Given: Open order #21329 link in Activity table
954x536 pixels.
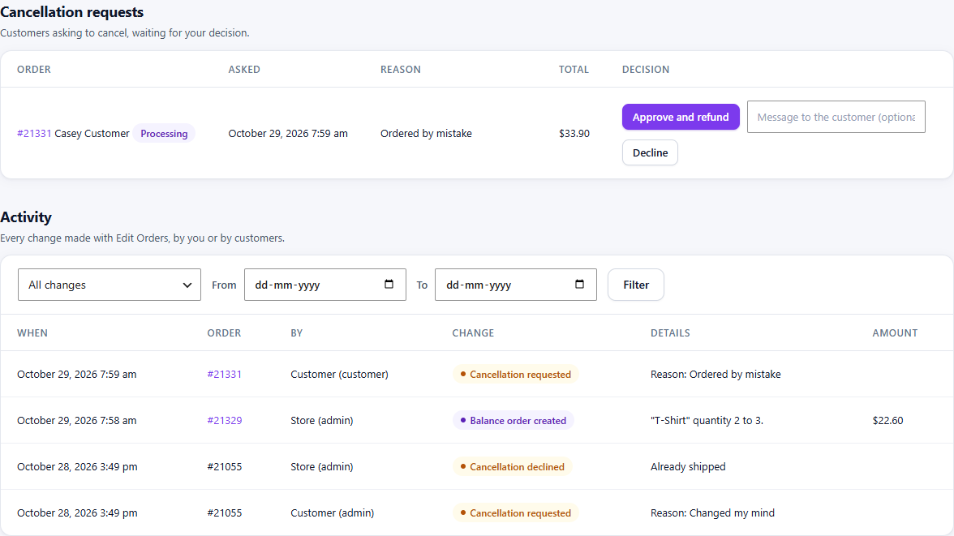Looking at the screenshot, I should [225, 420].
